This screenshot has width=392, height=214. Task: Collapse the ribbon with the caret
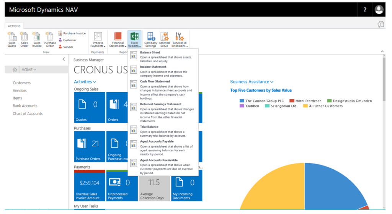point(382,51)
